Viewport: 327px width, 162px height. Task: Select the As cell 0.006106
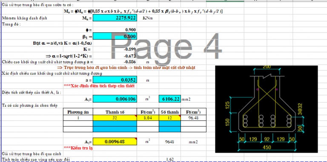point(115,99)
